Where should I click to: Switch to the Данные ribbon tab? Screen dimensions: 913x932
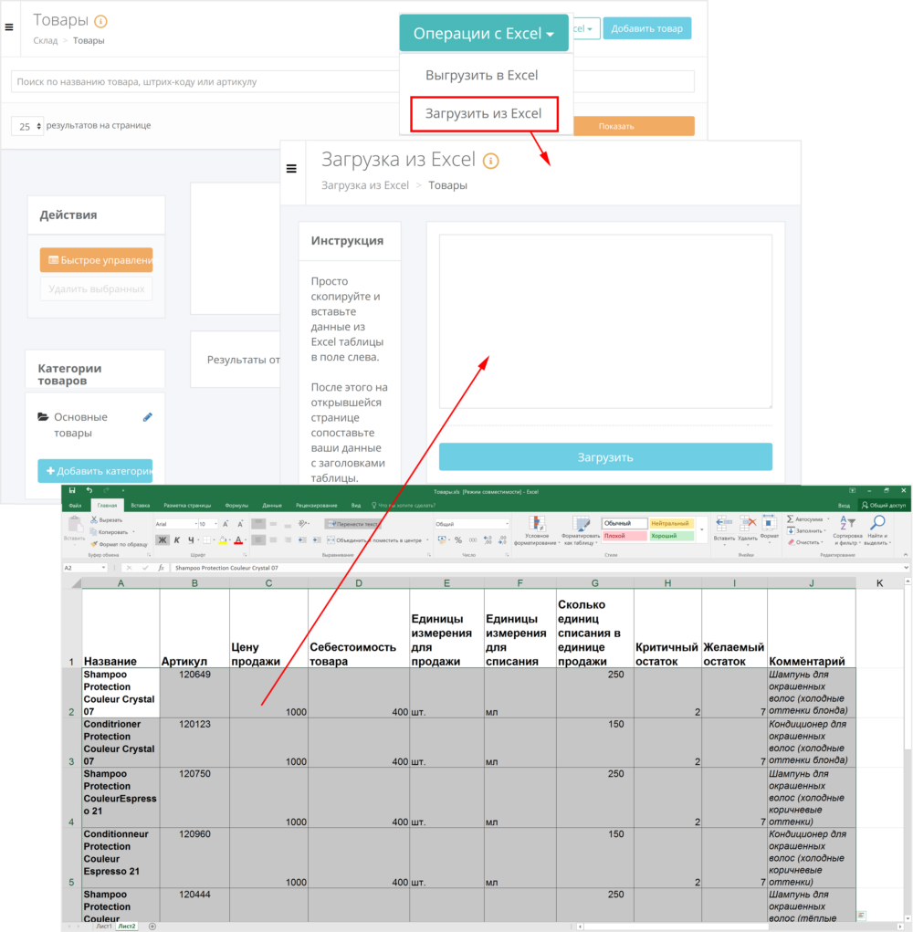click(x=272, y=505)
